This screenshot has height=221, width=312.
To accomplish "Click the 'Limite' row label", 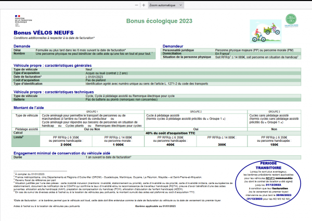I will tap(19, 137).
